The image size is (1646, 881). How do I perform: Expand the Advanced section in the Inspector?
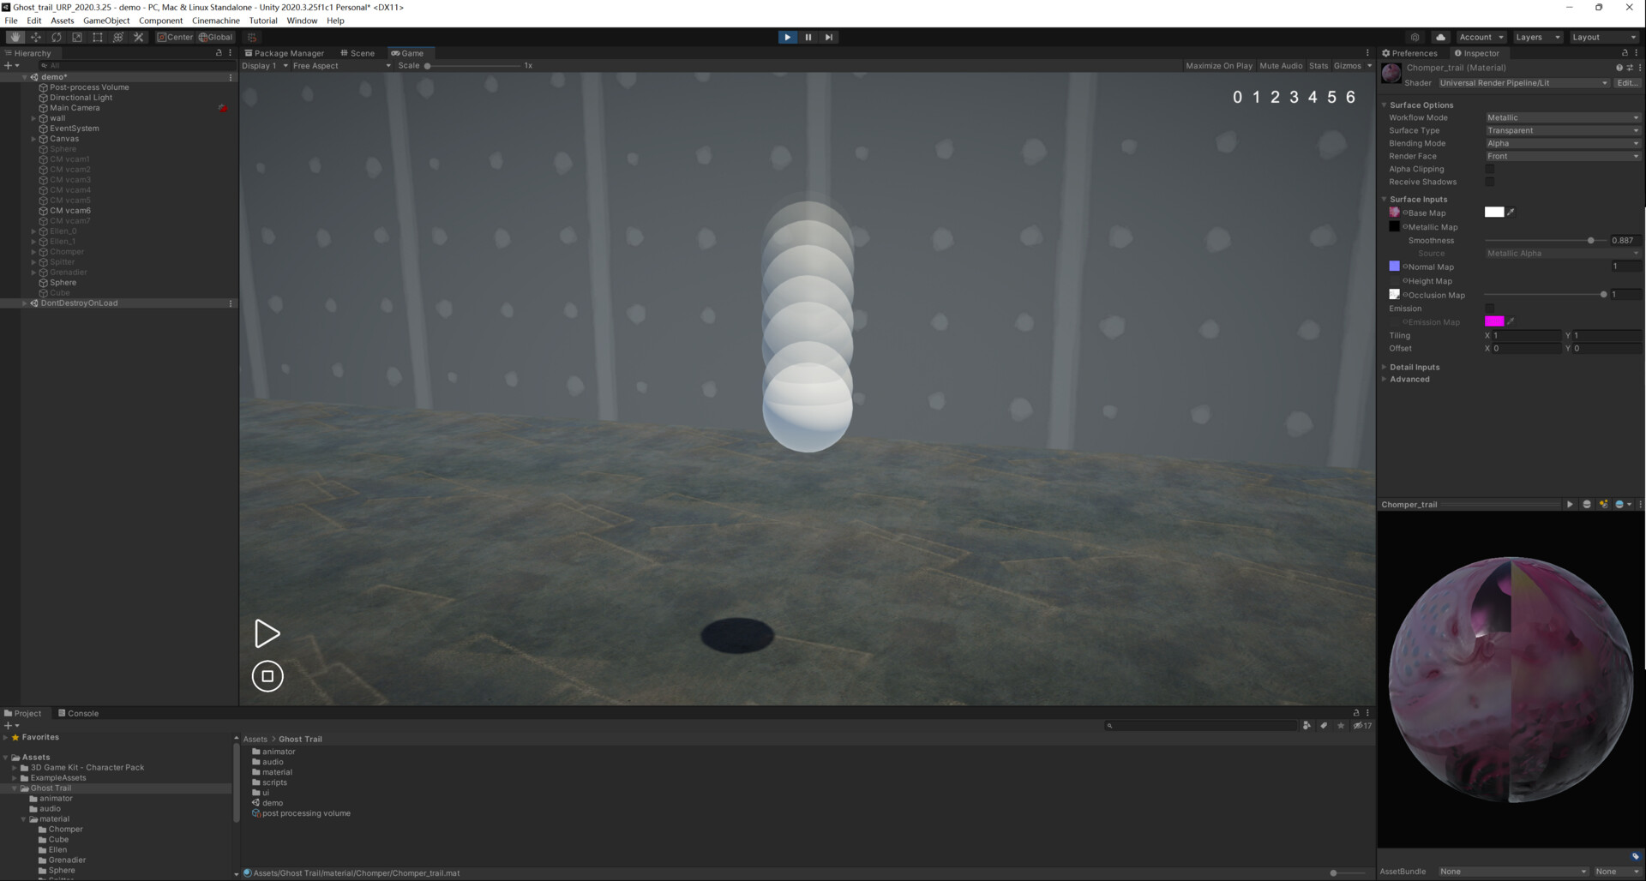pyautogui.click(x=1409, y=379)
